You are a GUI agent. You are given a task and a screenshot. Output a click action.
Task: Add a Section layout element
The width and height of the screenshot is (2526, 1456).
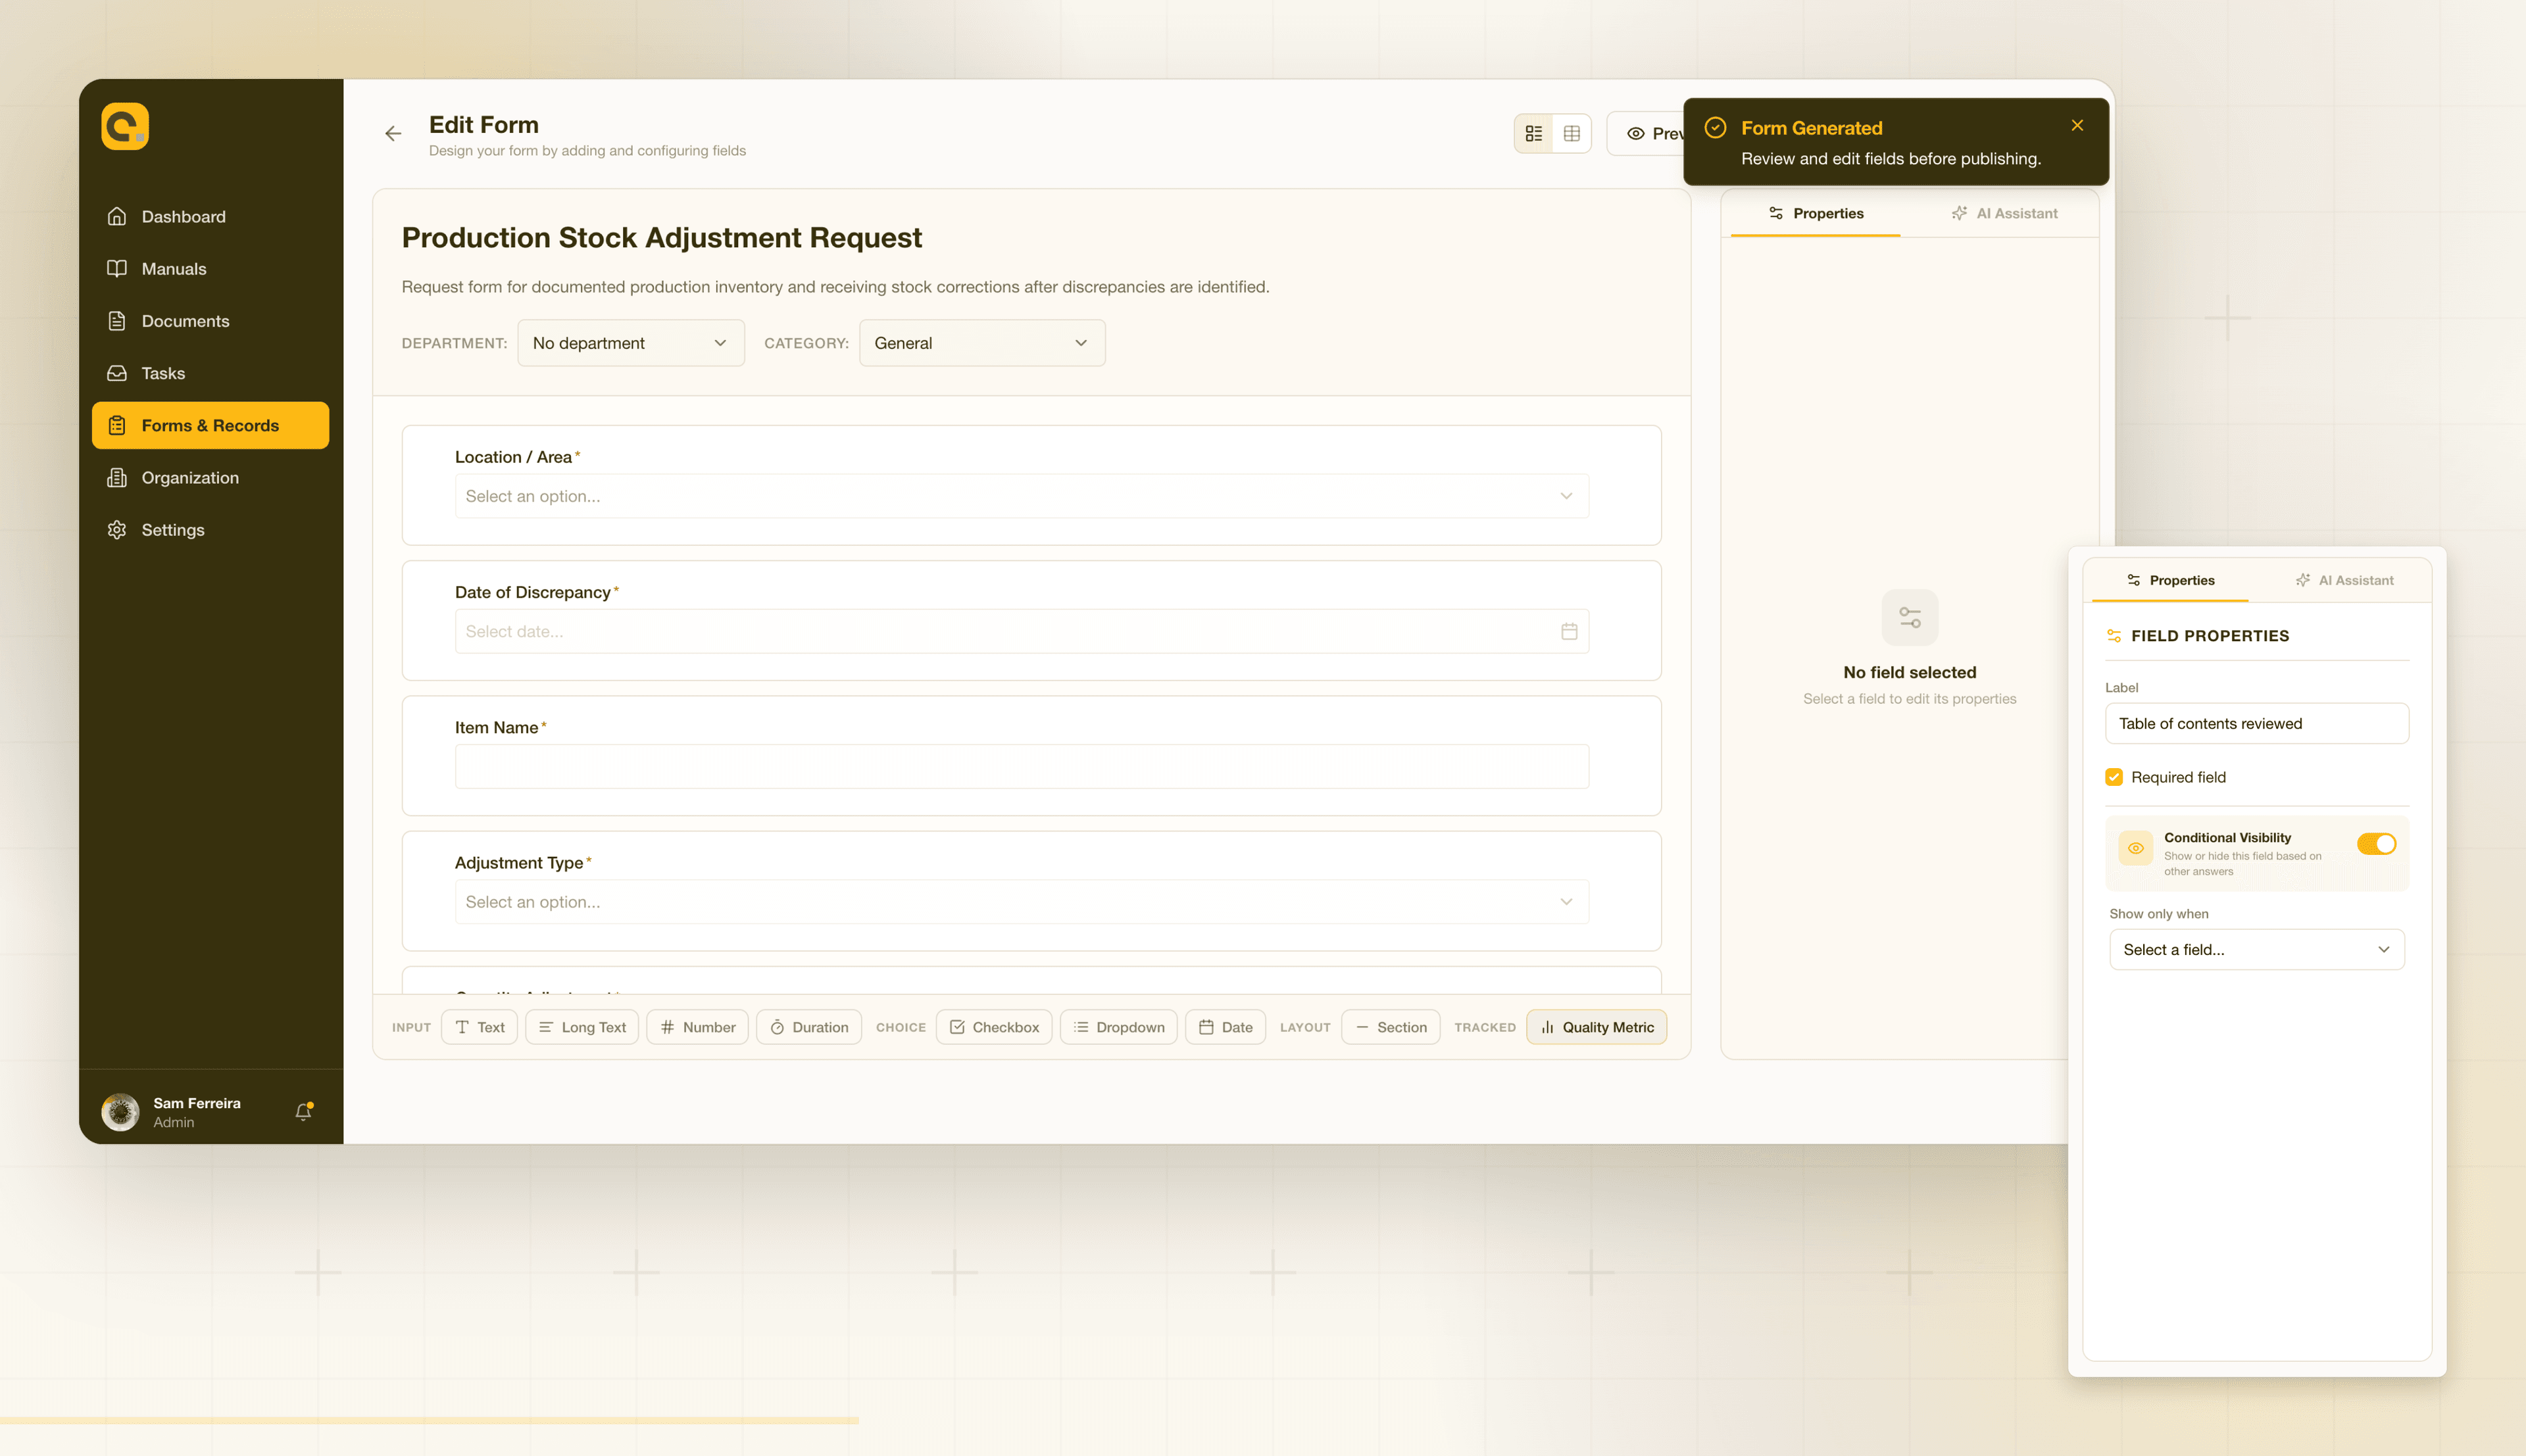[x=1390, y=1027]
